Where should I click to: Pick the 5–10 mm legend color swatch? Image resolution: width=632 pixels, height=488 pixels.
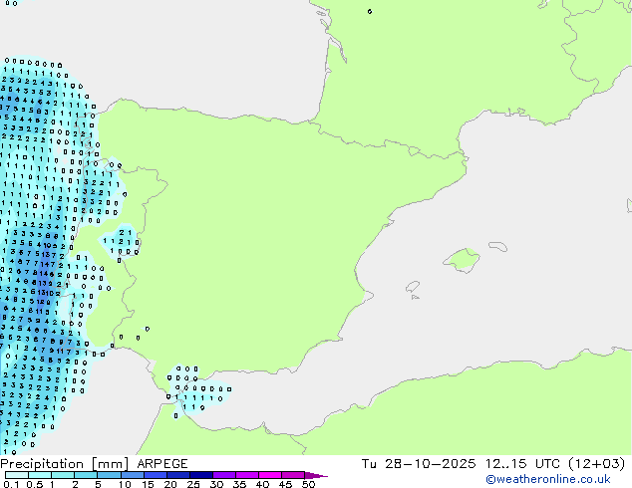110,475
